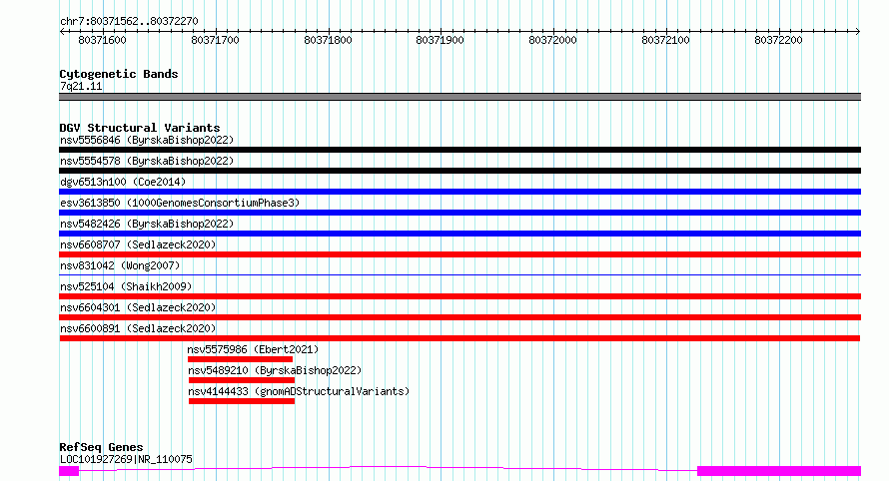The height and width of the screenshot is (481, 889).
Task: Select the short red bar for nsv4144433
Action: coord(242,402)
